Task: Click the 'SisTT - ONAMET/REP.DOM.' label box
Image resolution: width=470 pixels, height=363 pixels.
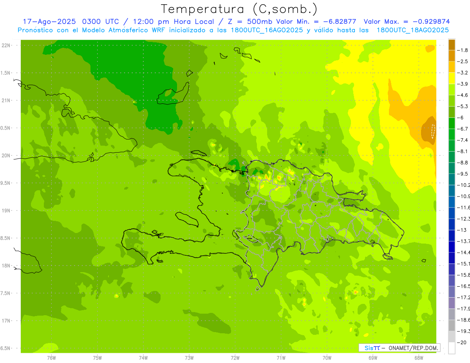Action: [399, 347]
